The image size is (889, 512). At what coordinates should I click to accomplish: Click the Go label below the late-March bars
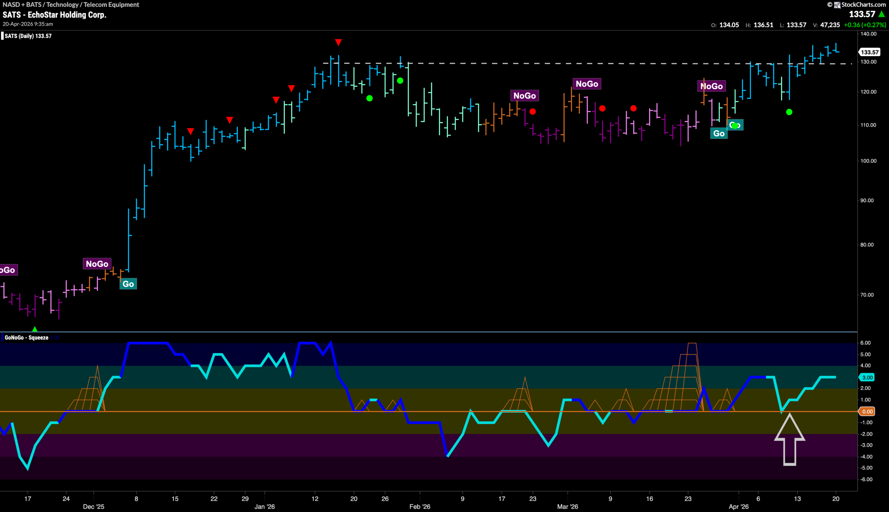pos(718,133)
